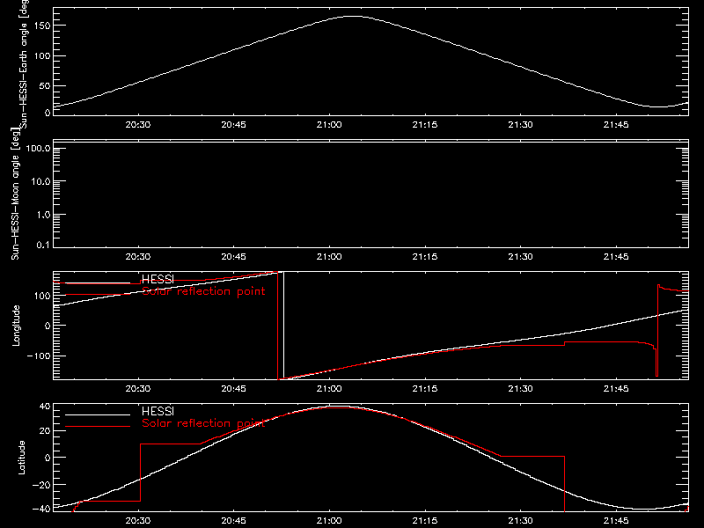The height and width of the screenshot is (528, 704).
Task: Click '21:45' time label under Earth angle plot
Action: (616, 125)
